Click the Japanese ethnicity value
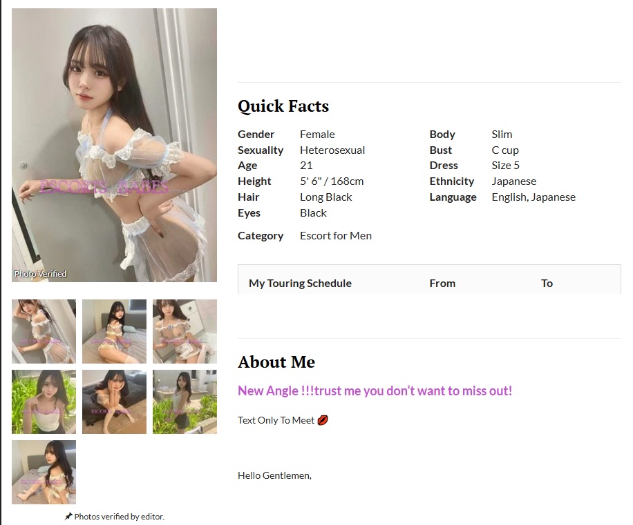 coord(514,181)
